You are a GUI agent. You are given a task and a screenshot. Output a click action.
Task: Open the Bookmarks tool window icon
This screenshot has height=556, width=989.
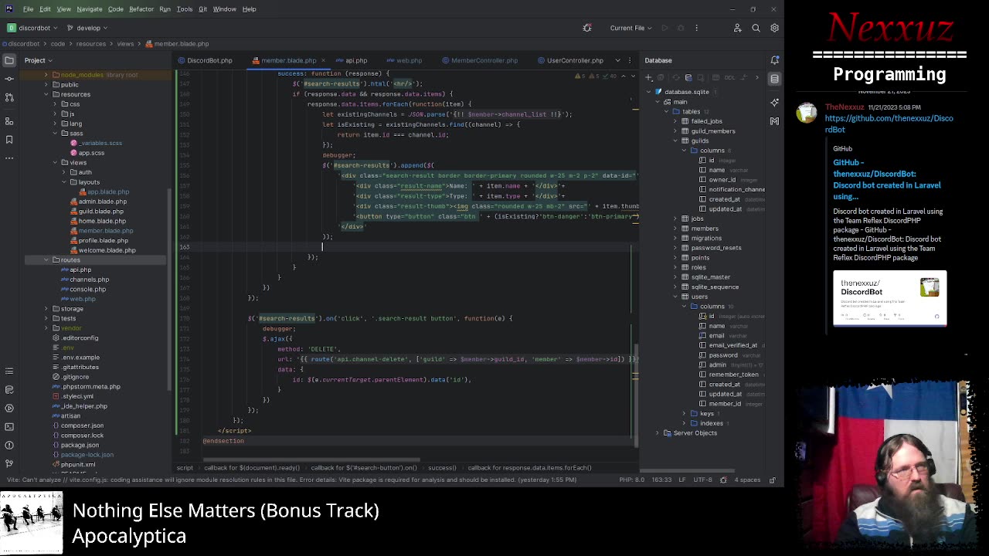tap(9, 140)
